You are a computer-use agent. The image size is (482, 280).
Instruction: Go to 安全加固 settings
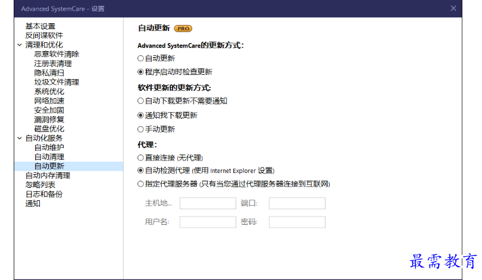49,110
